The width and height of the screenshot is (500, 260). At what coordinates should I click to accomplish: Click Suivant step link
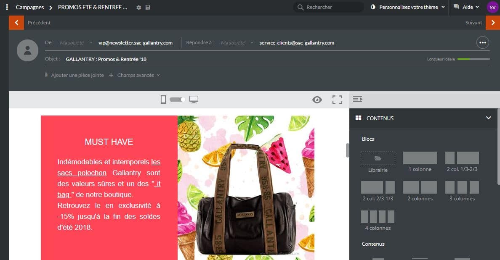pyautogui.click(x=473, y=23)
